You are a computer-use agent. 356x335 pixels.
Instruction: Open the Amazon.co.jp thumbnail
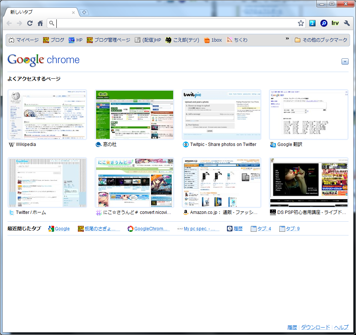click(x=222, y=183)
